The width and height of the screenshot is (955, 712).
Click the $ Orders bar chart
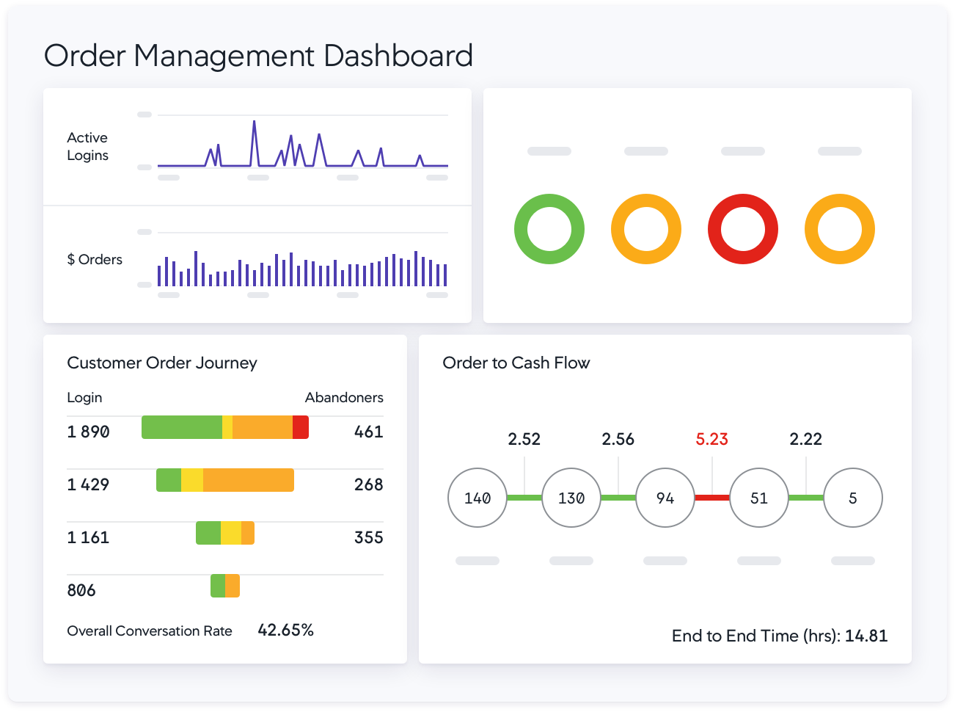(x=303, y=268)
